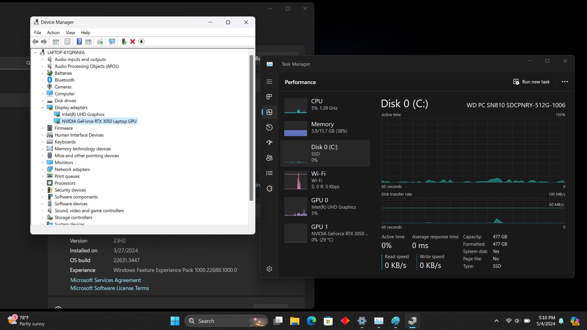The image size is (587, 330).
Task: Click the Disk active time graph
Action: 473,151
